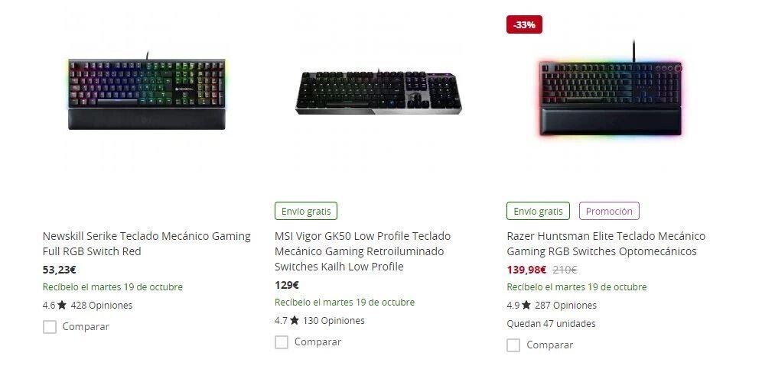Check Comparar box for Razer Huntsman Elite
This screenshot has height=369, width=762.
(x=513, y=345)
